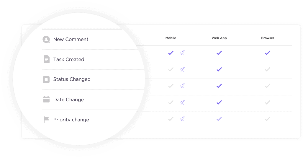Disable the Web App checkmark in the third row
Image resolution: width=303 pixels, height=158 pixels.
(219, 86)
